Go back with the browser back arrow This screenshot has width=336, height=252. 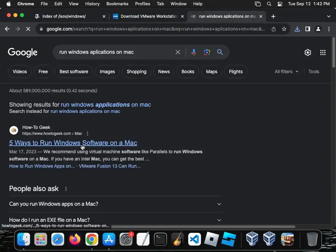click(7, 29)
